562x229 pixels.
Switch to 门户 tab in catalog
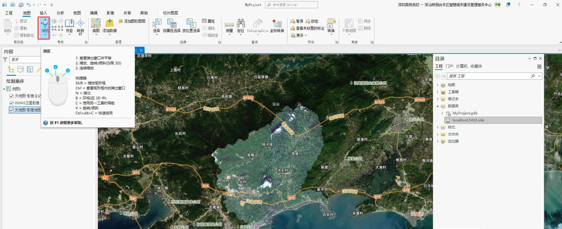[449, 66]
